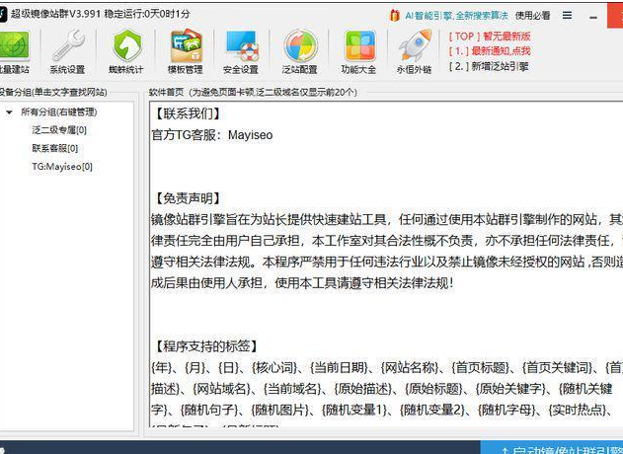The height and width of the screenshot is (454, 623).
Task: Open 永恒外链 rocket icon
Action: pyautogui.click(x=415, y=45)
